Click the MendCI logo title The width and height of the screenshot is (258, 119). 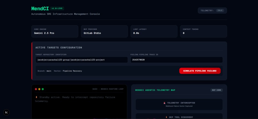(x=40, y=9)
